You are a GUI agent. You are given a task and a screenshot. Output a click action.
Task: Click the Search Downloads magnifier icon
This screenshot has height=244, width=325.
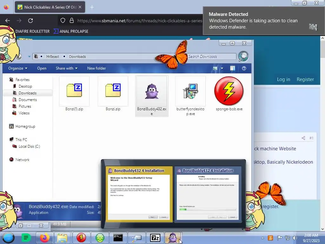coord(243,57)
